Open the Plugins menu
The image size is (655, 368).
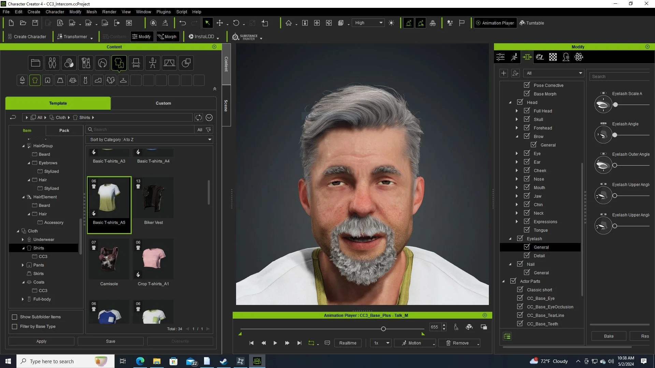[x=163, y=12]
